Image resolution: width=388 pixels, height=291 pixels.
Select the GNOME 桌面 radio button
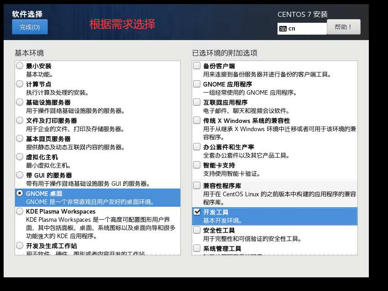click(x=20, y=193)
